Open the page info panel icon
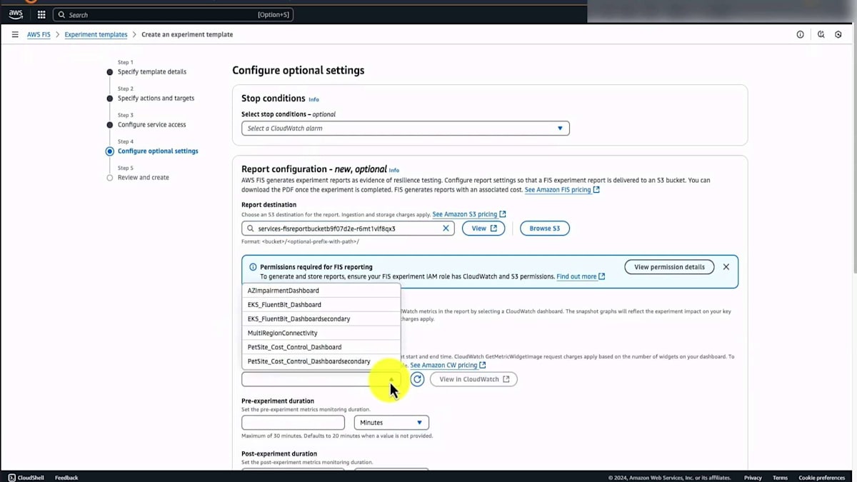The width and height of the screenshot is (857, 482). (800, 34)
